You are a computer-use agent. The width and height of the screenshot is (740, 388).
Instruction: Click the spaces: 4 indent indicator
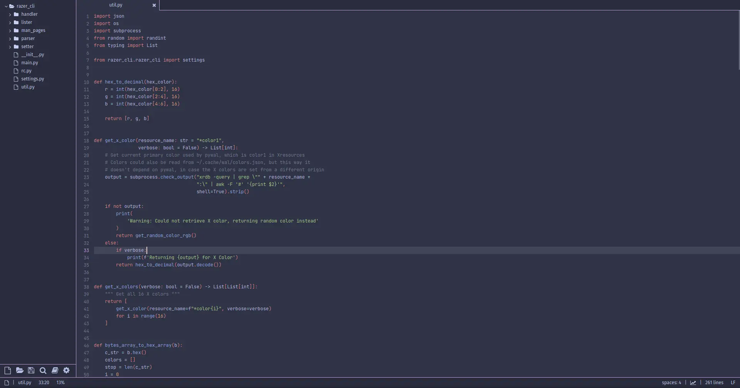click(672, 382)
